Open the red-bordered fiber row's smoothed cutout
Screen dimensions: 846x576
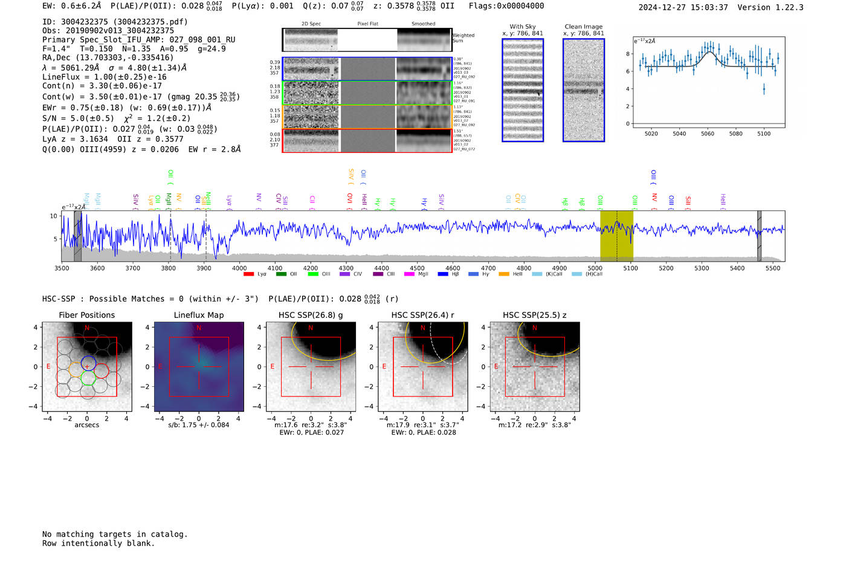coord(423,141)
